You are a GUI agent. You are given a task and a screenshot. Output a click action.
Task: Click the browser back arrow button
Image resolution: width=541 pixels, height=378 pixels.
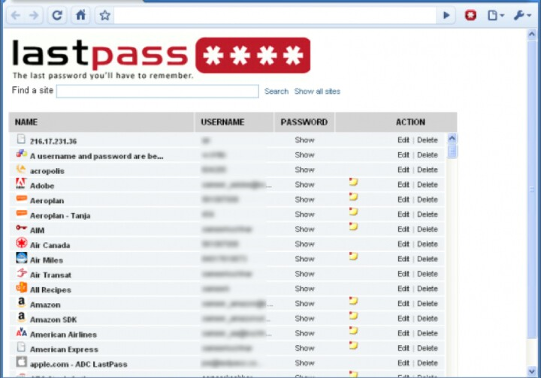[16, 15]
